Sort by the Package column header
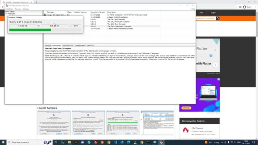 tap(50, 12)
